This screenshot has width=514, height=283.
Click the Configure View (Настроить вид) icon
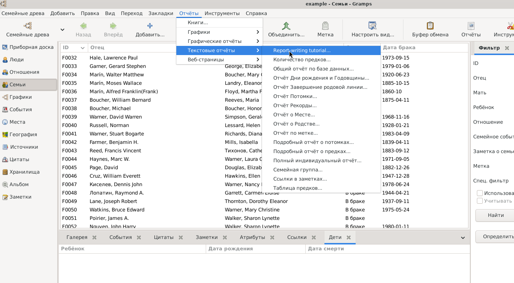point(373,26)
